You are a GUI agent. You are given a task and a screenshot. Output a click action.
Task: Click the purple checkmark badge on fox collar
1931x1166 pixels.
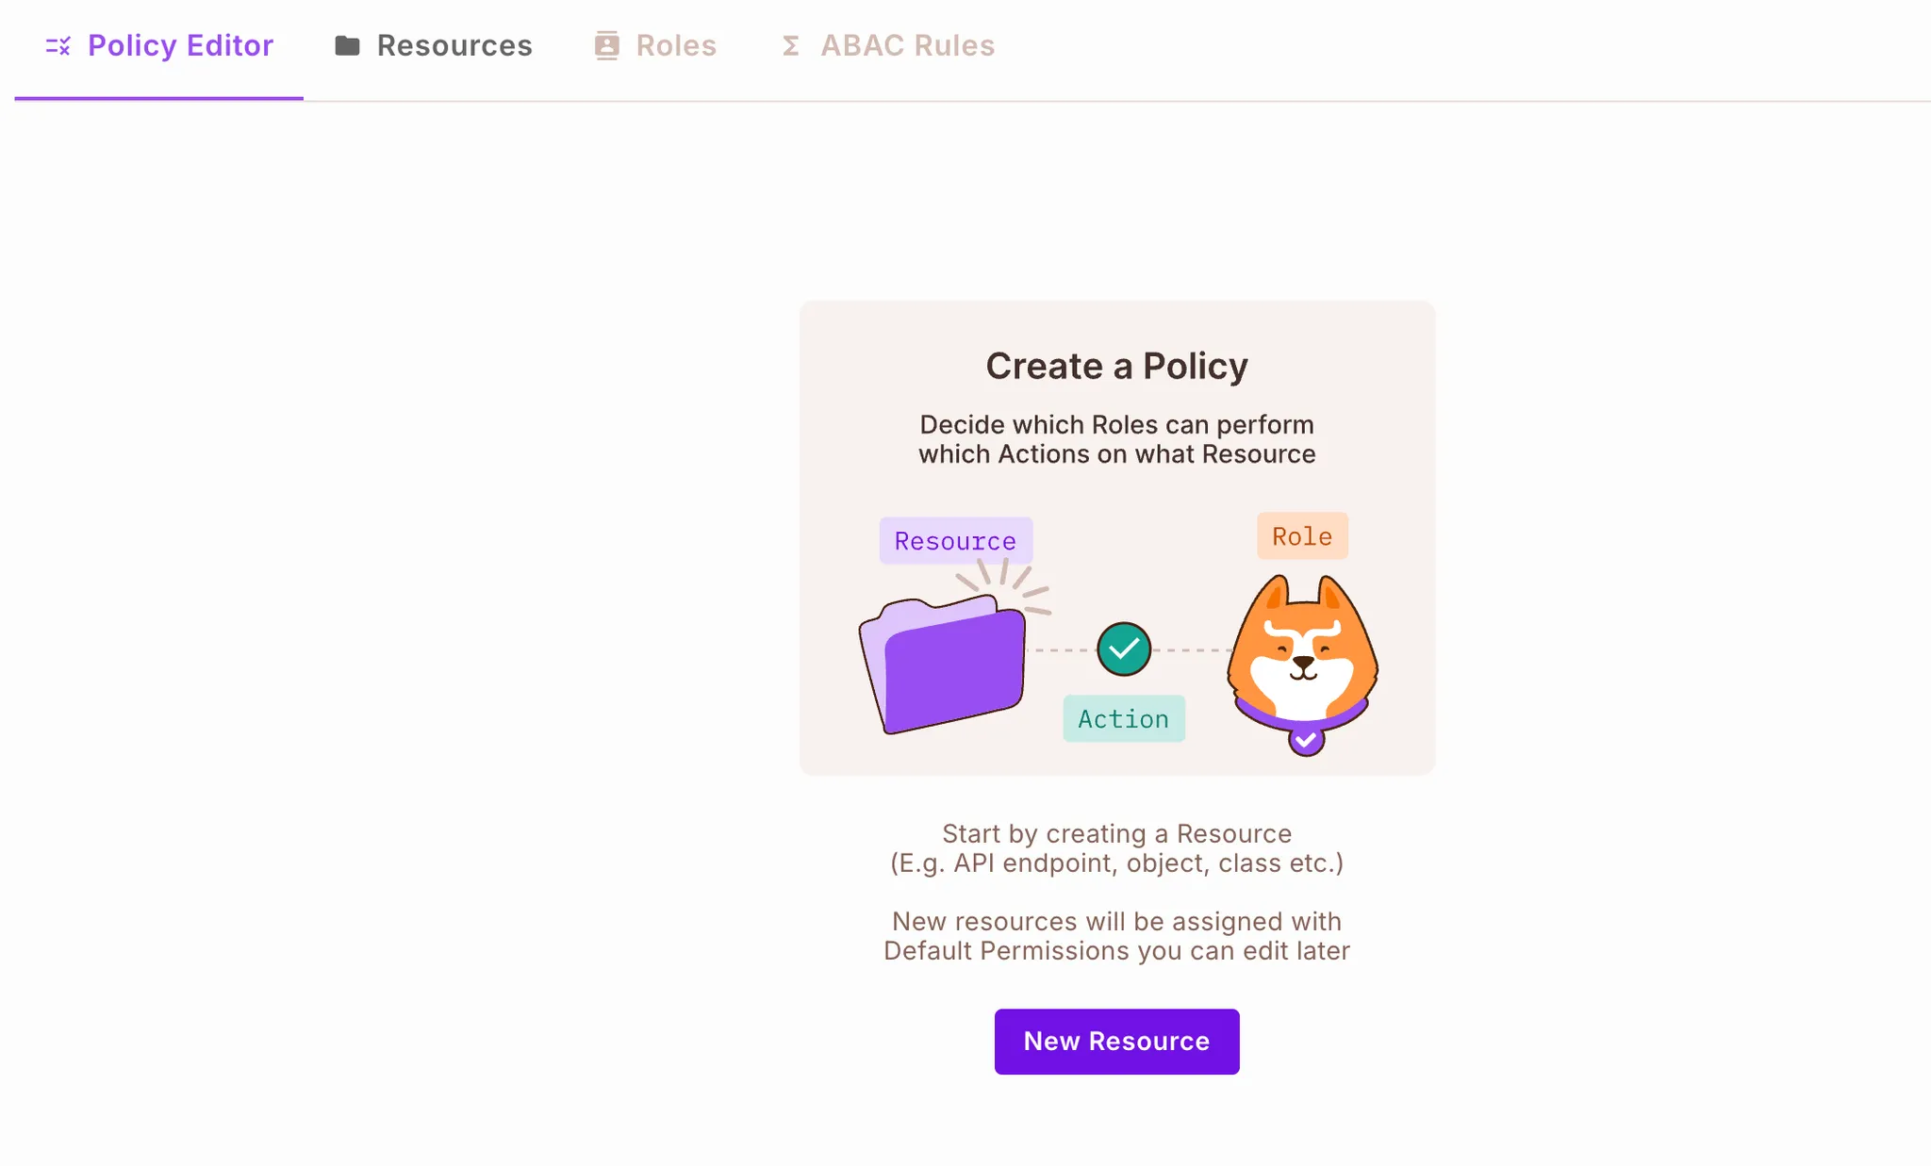1306,740
